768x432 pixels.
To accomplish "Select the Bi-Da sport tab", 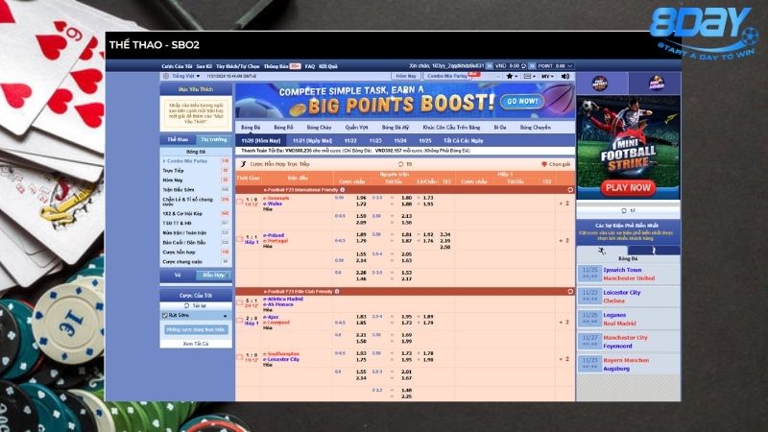I will pyautogui.click(x=500, y=128).
